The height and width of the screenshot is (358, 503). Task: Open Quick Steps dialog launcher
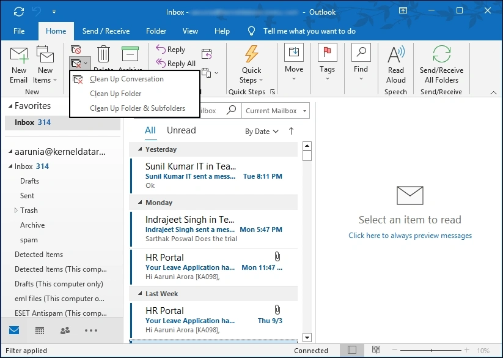[x=273, y=92]
